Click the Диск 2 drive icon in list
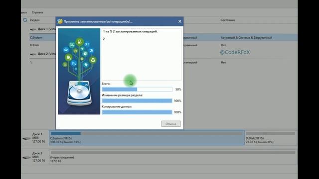The height and width of the screenshot is (179, 319). (x=33, y=54)
